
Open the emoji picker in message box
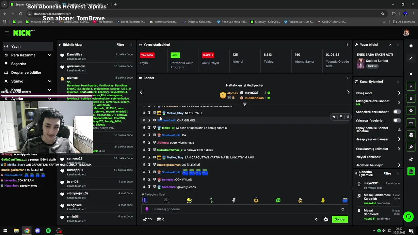coord(343,209)
